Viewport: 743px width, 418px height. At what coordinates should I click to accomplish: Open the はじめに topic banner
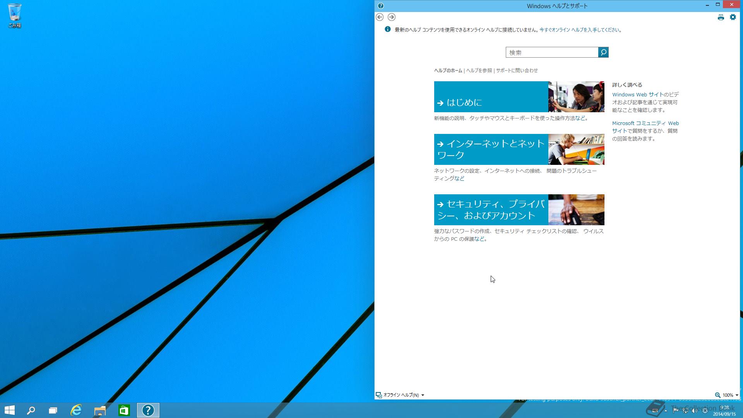[x=491, y=97]
